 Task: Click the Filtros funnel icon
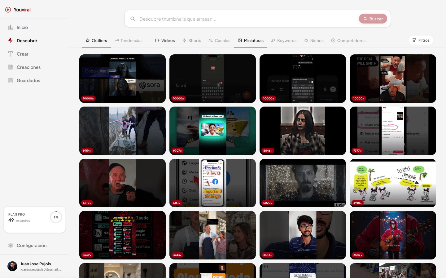point(414,40)
